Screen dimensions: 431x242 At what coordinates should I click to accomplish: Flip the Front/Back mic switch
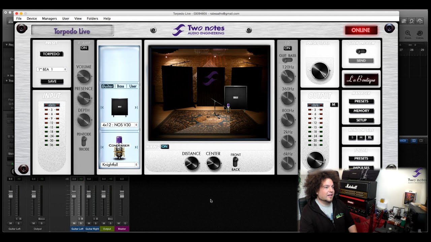point(235,162)
